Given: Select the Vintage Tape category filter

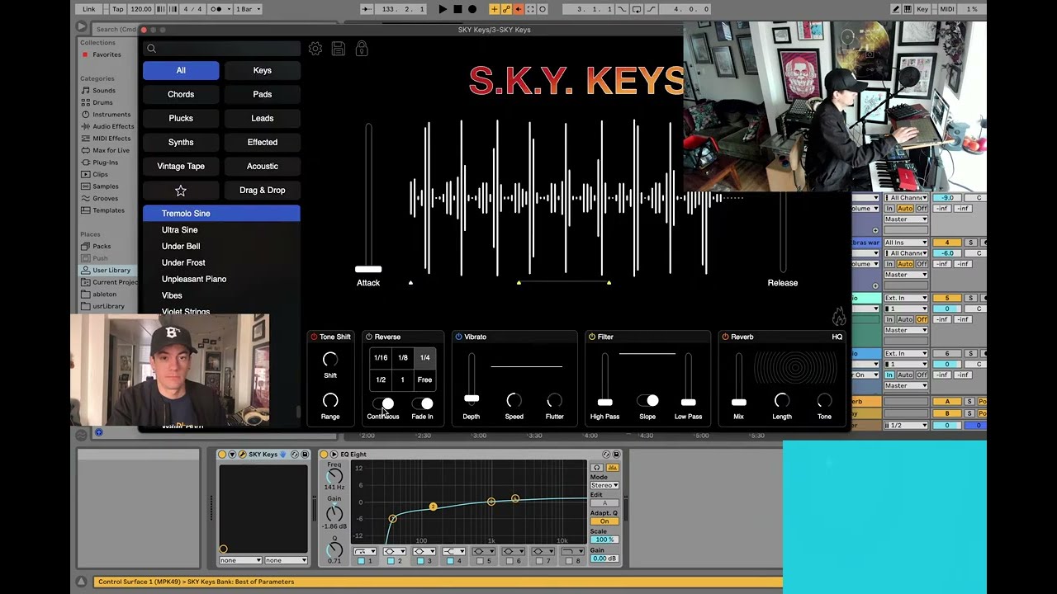Looking at the screenshot, I should (x=181, y=166).
